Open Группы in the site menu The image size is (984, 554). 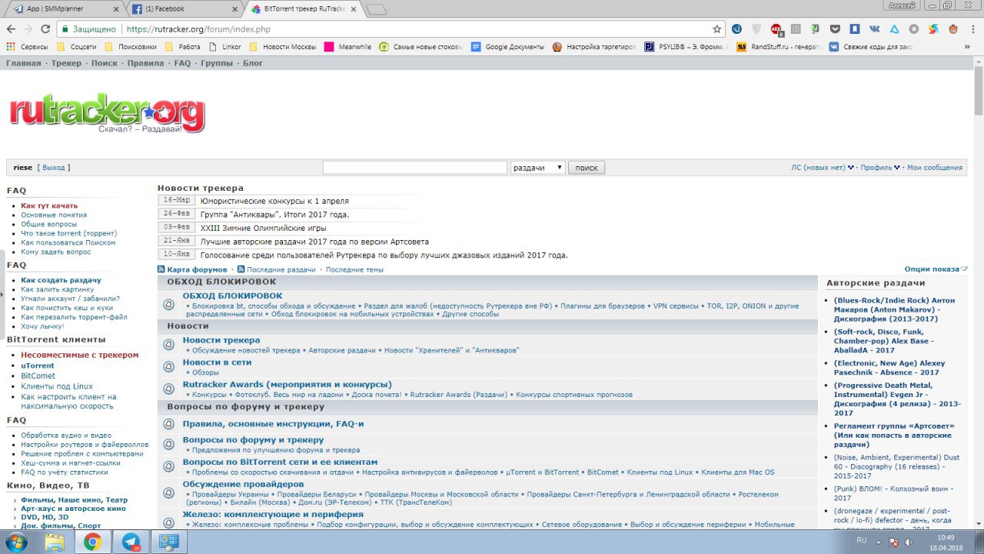(x=217, y=63)
